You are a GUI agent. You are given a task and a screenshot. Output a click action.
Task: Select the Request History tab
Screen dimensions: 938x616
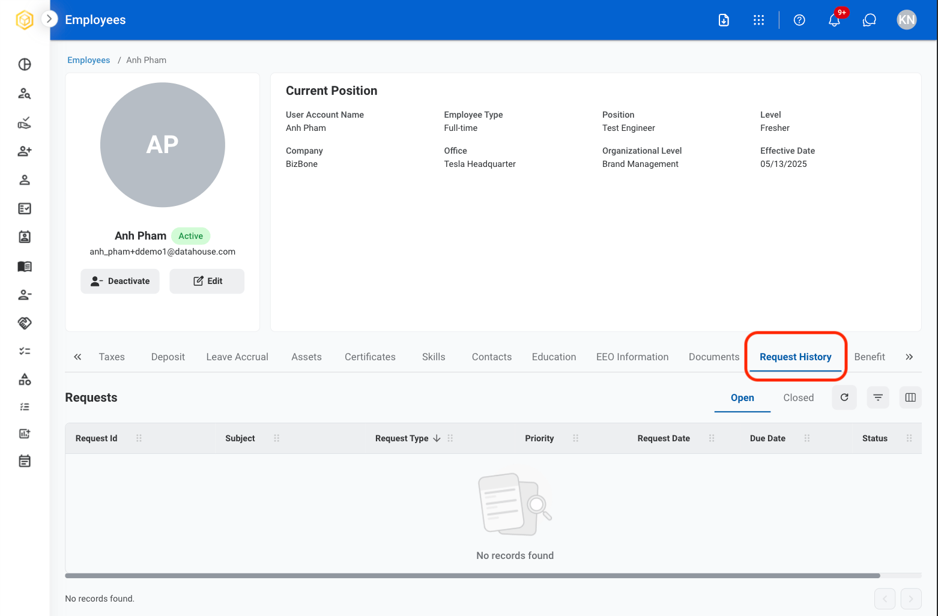click(x=796, y=357)
